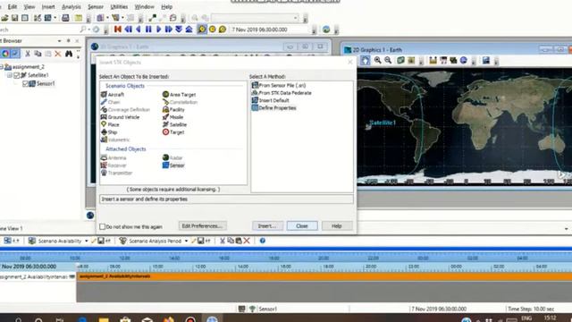Image resolution: width=572 pixels, height=322 pixels.
Task: Click the Edit Preferences... button
Action: (x=202, y=226)
